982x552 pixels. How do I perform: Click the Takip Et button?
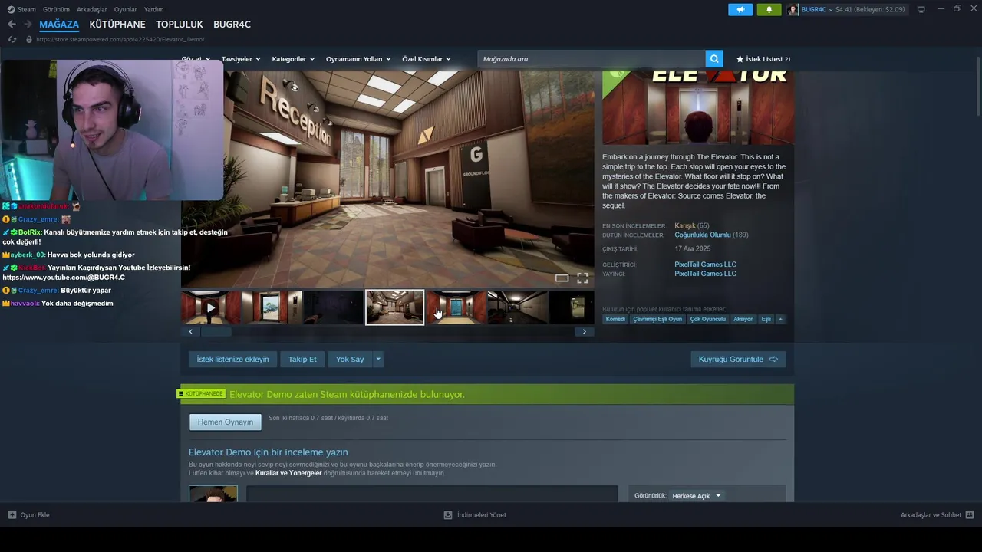tap(302, 359)
